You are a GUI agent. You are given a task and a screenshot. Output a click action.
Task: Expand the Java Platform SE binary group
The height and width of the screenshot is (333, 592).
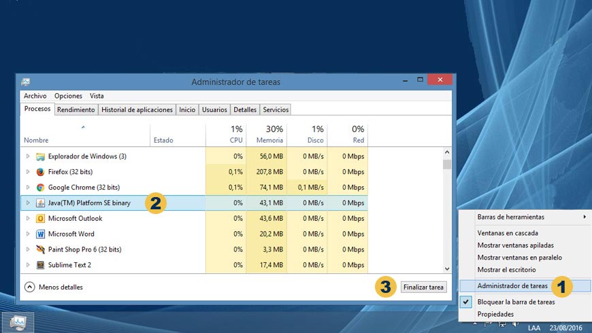28,203
